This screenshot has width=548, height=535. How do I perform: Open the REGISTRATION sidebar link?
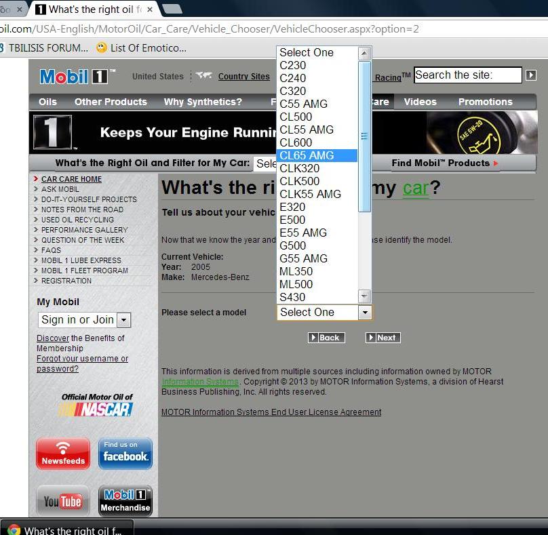[66, 281]
